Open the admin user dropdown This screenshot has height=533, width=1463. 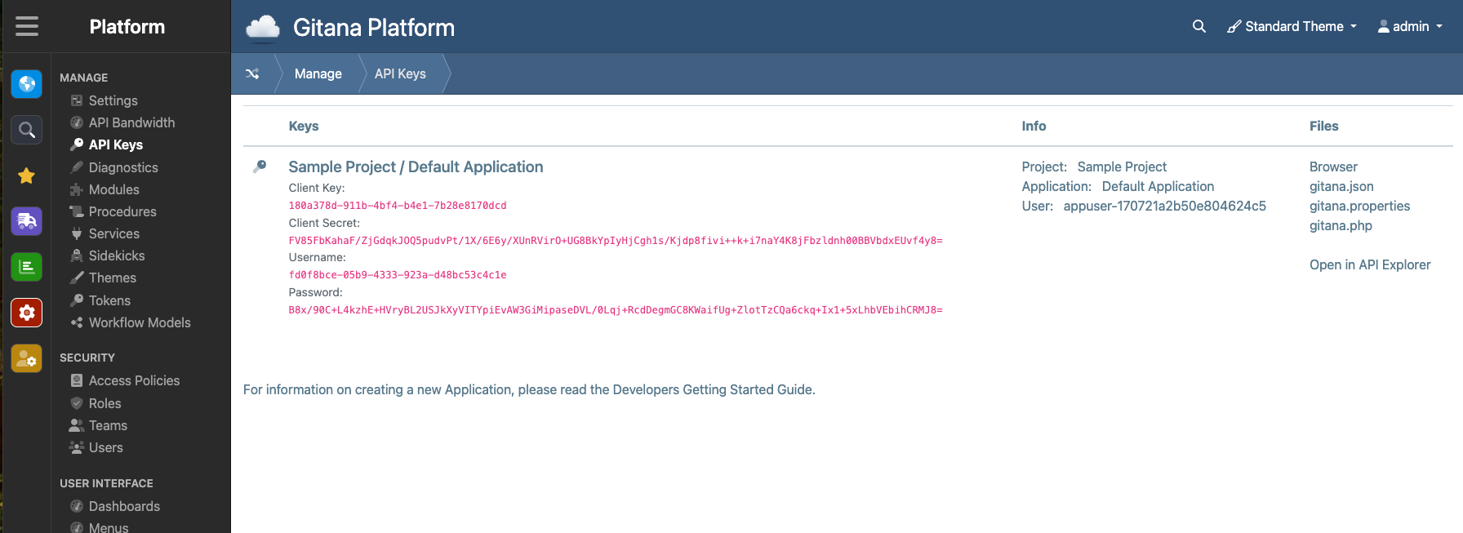pyautogui.click(x=1410, y=26)
